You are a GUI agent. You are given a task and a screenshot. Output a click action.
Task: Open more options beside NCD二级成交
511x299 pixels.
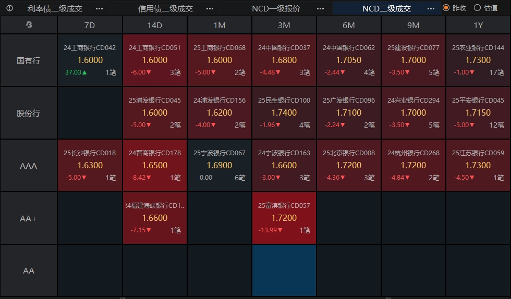431,9
